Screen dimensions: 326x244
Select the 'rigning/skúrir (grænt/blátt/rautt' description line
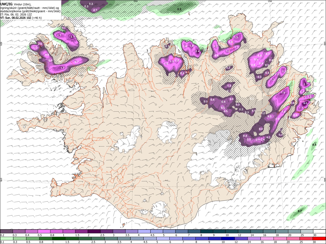pos(30,8)
